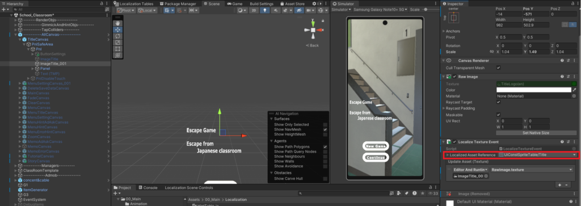
Task: Select the Hand (view) tool in Scene
Action: point(117,23)
